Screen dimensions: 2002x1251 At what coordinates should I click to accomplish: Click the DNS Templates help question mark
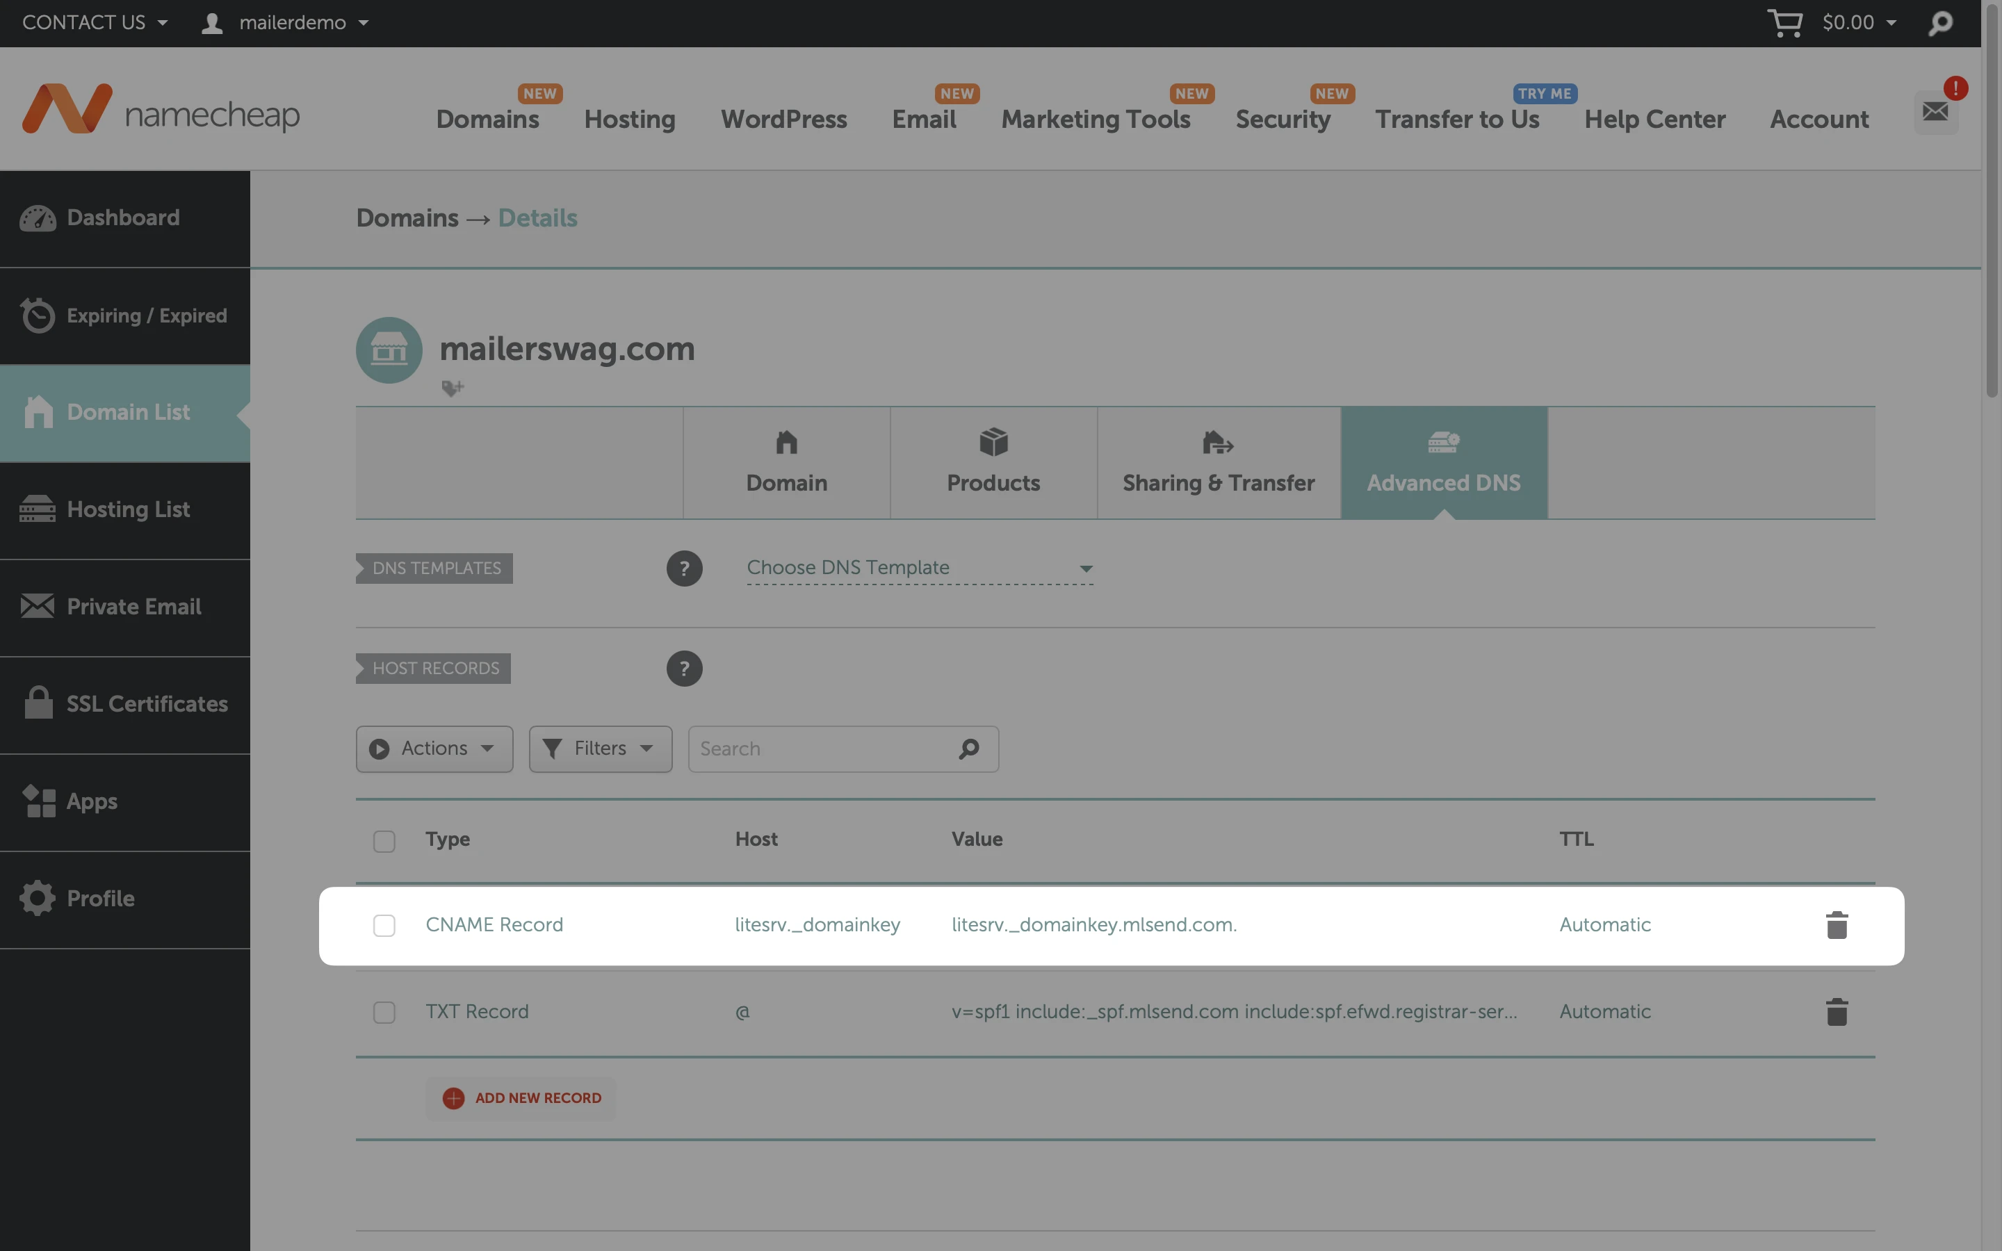coord(684,569)
